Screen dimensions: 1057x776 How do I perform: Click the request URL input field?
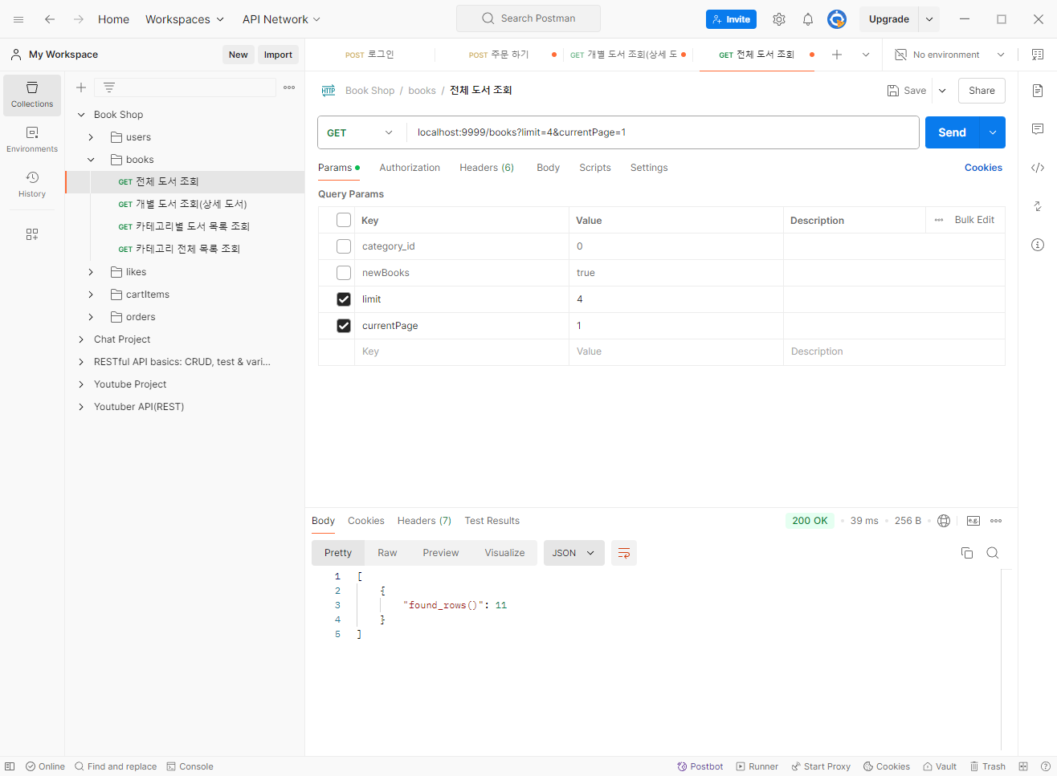tap(663, 132)
